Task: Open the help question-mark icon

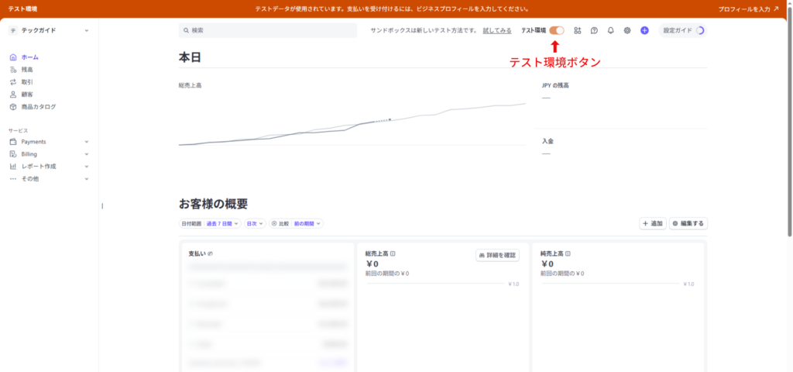Action: [x=594, y=30]
